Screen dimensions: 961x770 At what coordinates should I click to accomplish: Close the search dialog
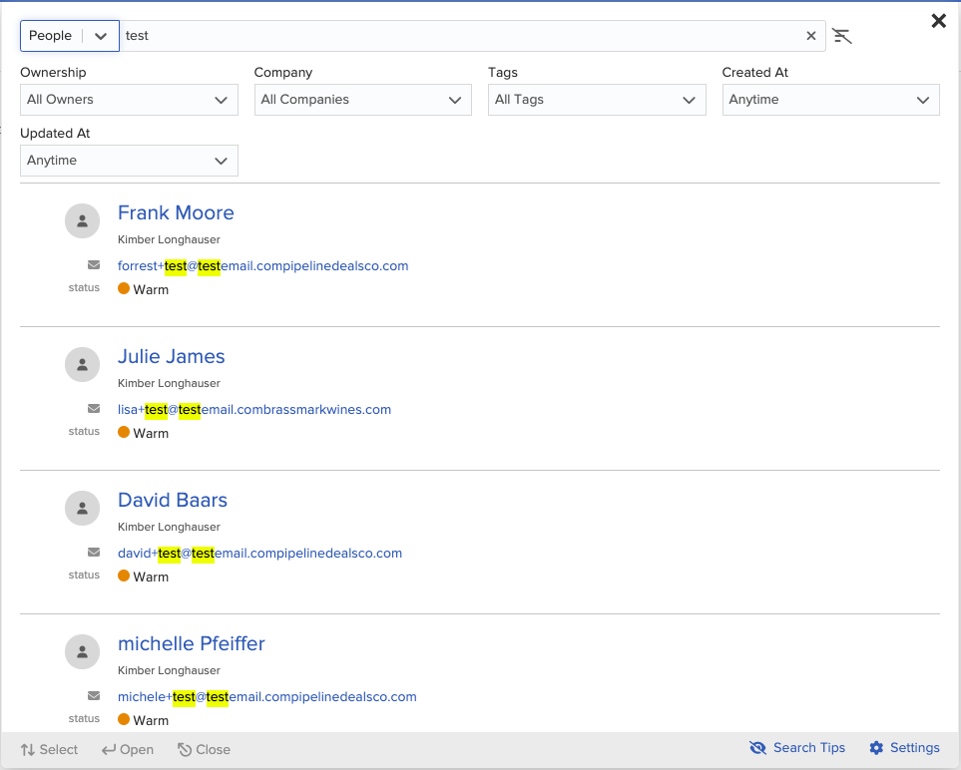pos(938,21)
